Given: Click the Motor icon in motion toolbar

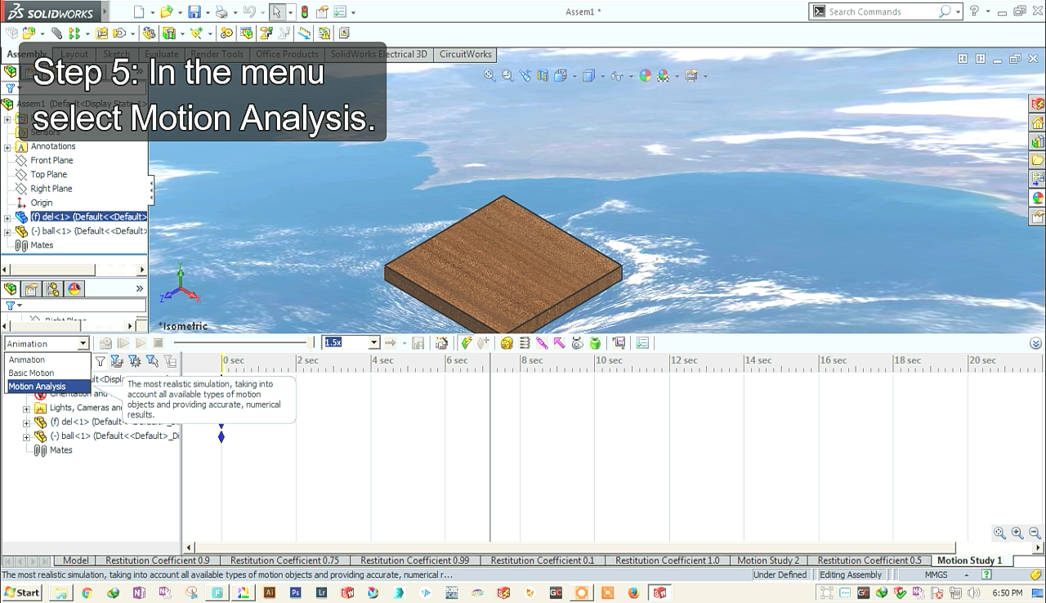Looking at the screenshot, I should coord(507,343).
